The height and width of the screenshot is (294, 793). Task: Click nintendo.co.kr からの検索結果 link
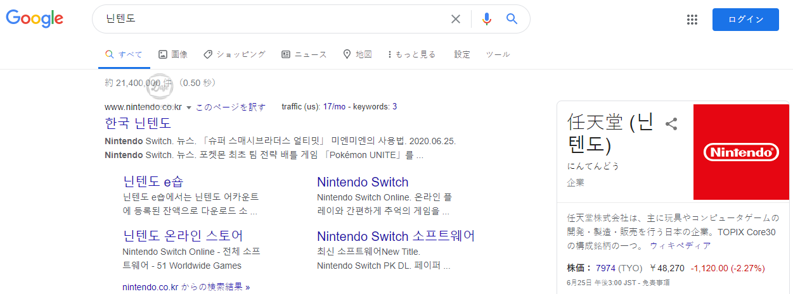[186, 286]
